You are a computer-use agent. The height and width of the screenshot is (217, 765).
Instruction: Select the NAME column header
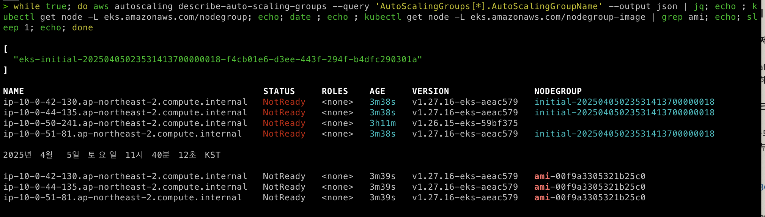[x=14, y=91]
